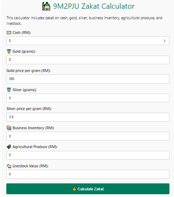174x197 pixels.
Task: Select the Silver price per gram field
Action: [88, 117]
